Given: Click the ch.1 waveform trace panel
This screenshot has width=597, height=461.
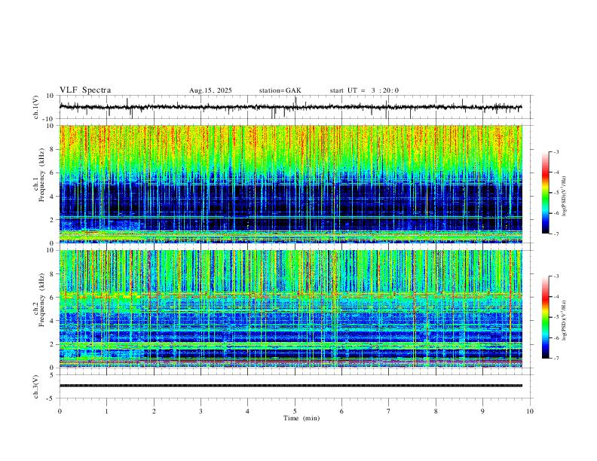Looking at the screenshot, I should (x=295, y=107).
